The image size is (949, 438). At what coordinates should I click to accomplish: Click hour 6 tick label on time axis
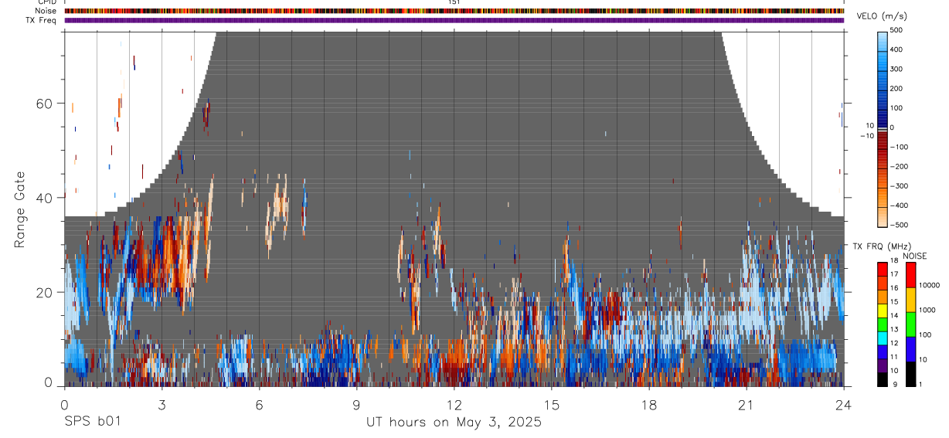point(259,405)
